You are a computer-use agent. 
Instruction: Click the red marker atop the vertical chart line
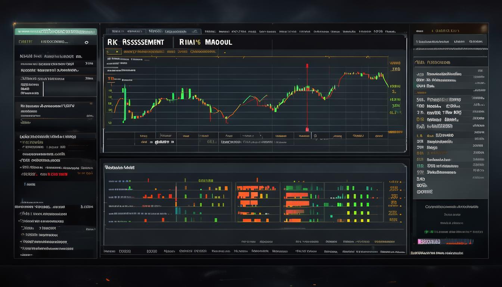click(307, 66)
